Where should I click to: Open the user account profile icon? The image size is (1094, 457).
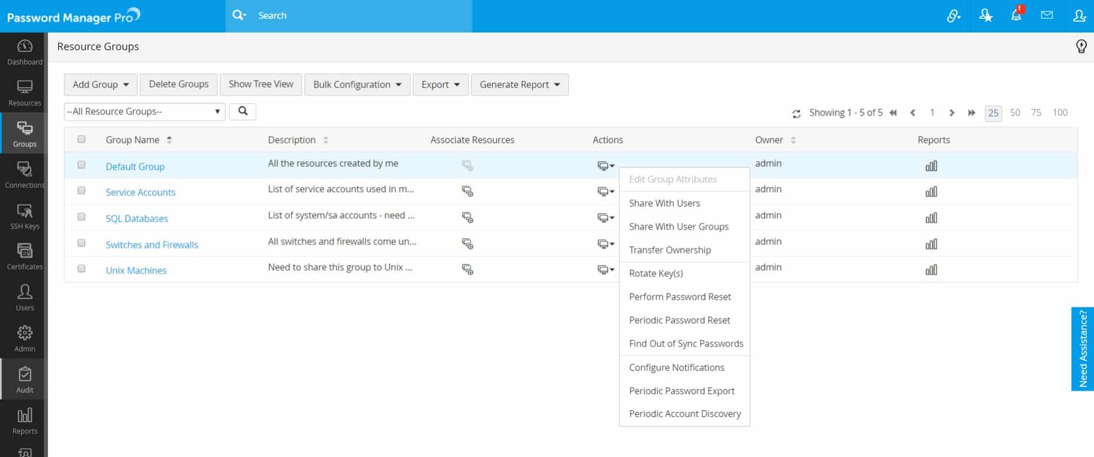point(1079,15)
